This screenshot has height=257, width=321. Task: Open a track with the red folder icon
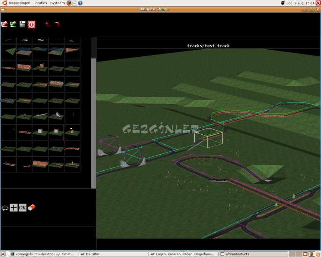(5, 24)
